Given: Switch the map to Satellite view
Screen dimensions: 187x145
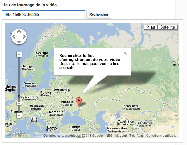Looking at the screenshot, I should [167, 27].
